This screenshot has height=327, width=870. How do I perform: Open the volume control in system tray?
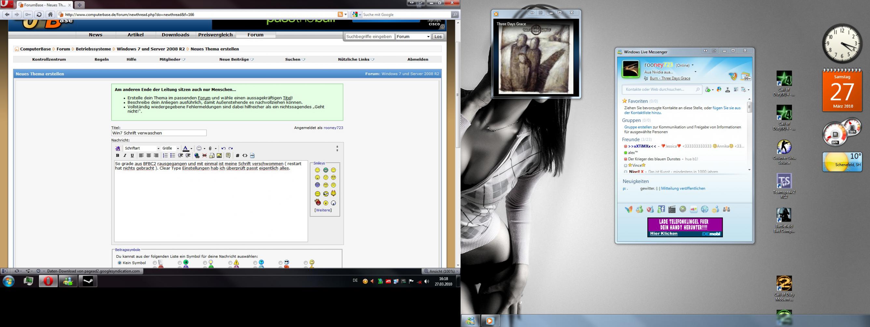click(x=427, y=281)
